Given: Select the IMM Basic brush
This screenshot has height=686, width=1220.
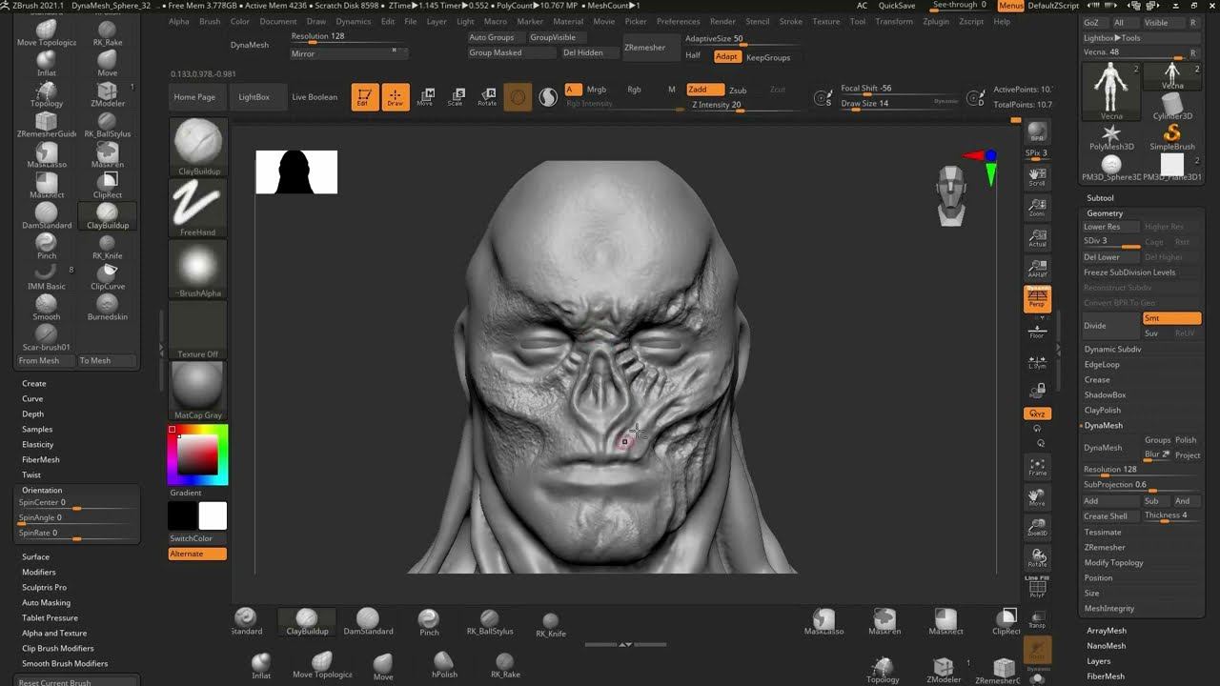Looking at the screenshot, I should (47, 276).
